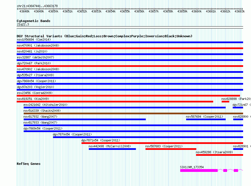Open dgv7868n54 (Cooper2011) variant label
251x186 pixels.
point(36,81)
